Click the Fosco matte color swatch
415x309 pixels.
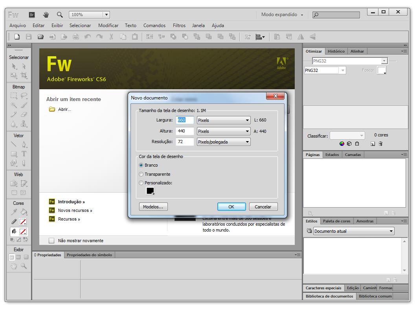pos(381,70)
